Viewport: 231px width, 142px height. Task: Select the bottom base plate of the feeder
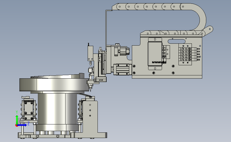click(62, 135)
